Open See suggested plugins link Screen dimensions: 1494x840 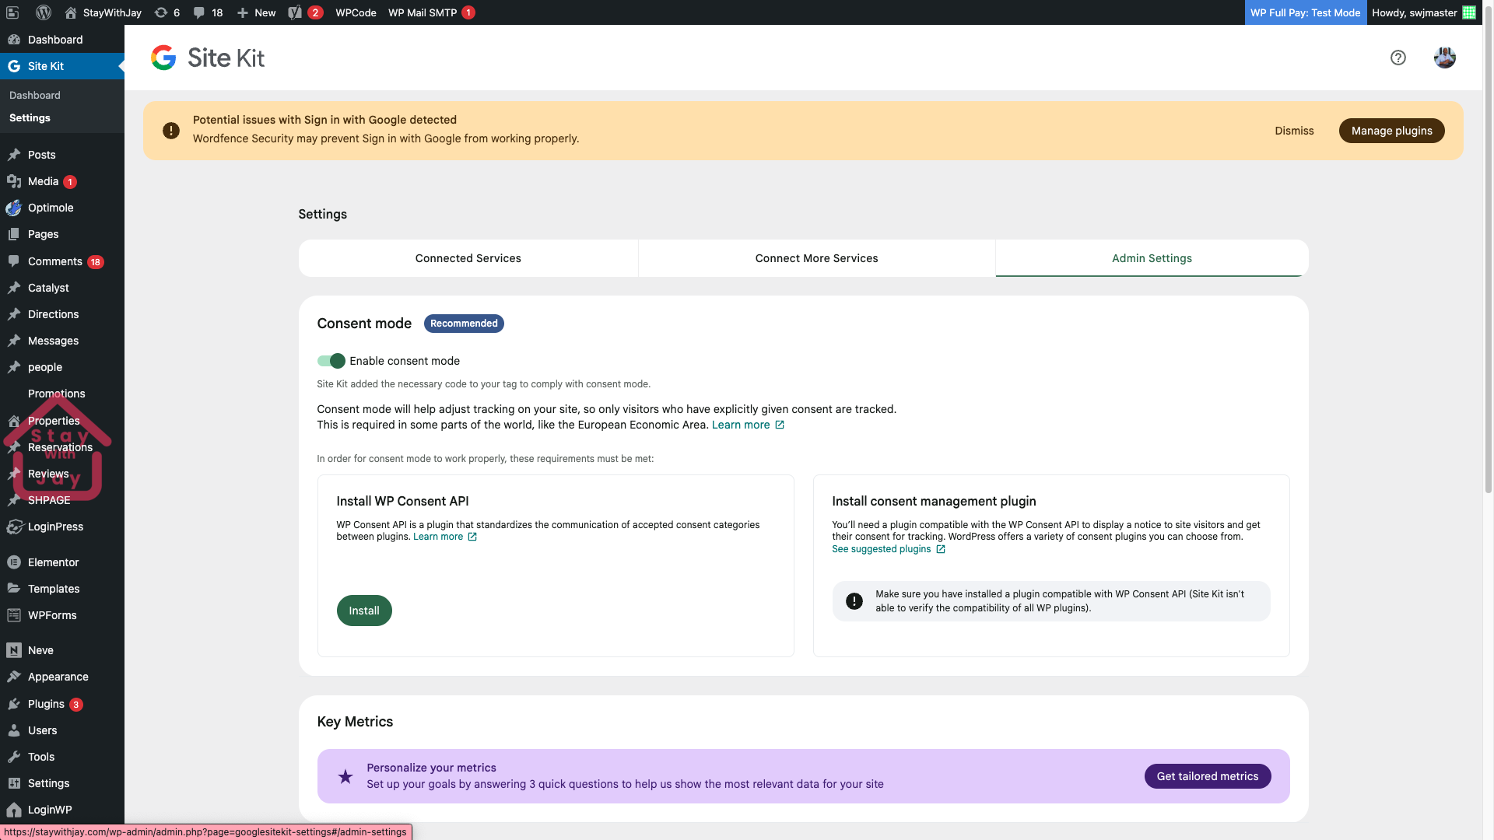881,548
